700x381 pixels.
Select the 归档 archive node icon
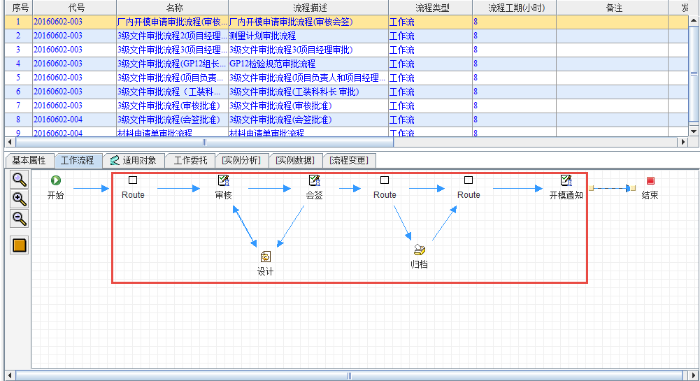419,250
